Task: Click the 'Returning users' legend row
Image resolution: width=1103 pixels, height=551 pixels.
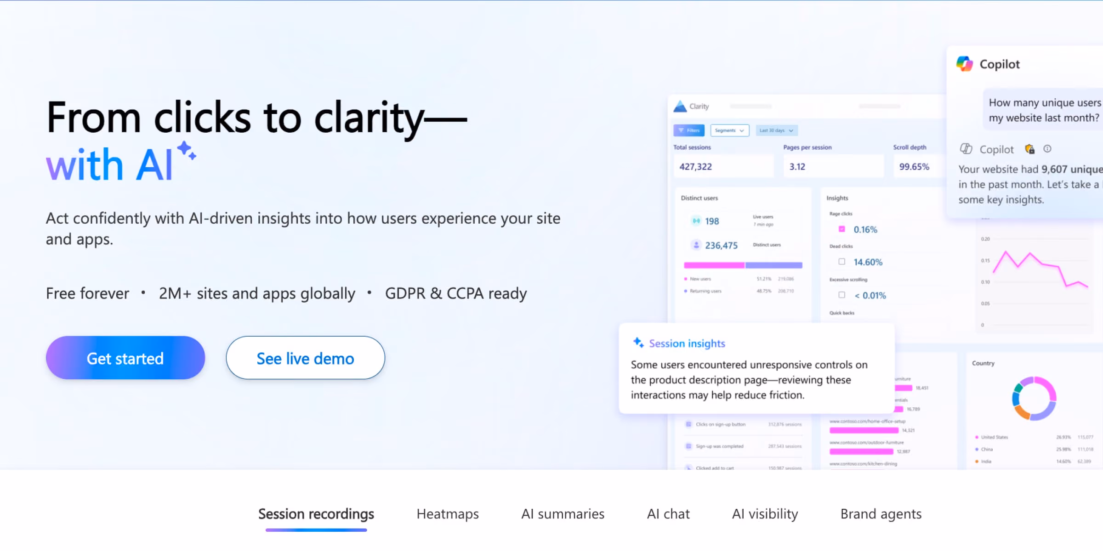Action: 739,291
